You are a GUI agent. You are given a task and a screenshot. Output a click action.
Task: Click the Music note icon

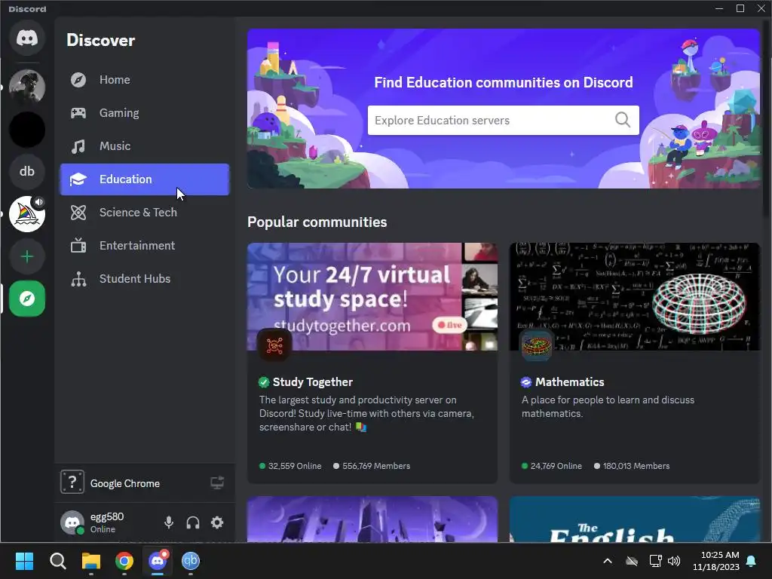78,146
